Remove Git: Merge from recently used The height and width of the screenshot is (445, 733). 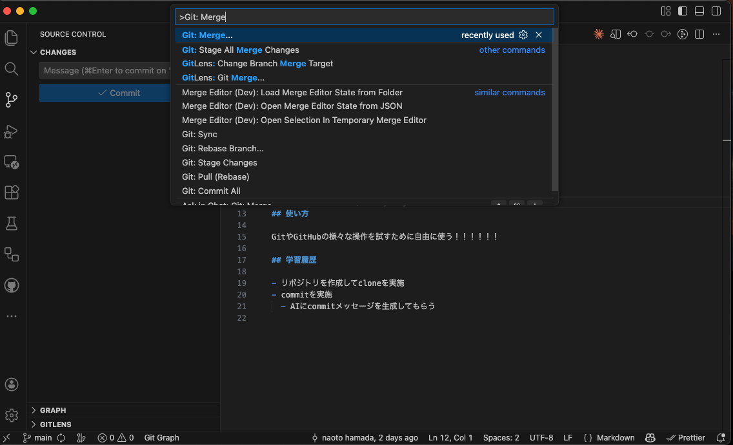click(539, 35)
